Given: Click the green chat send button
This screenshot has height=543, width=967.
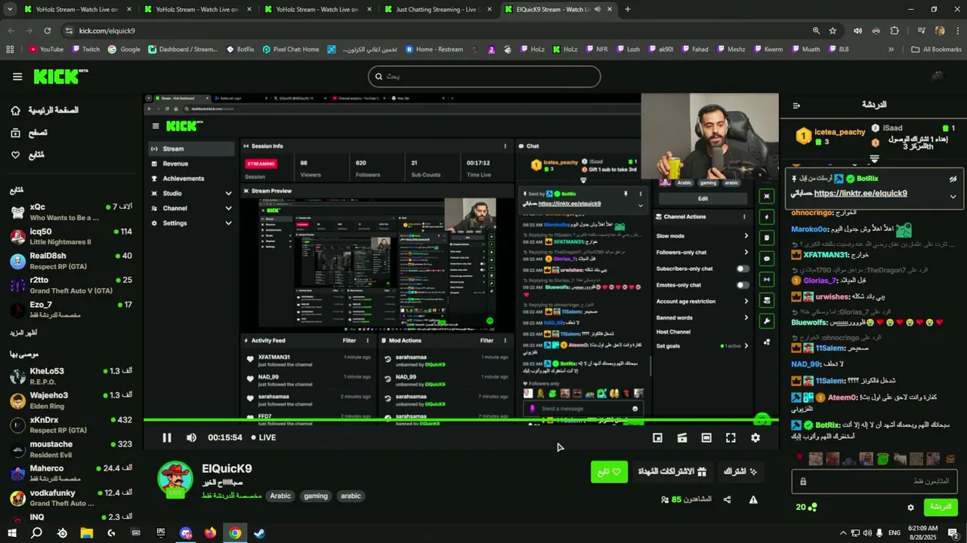Looking at the screenshot, I should pos(941,508).
